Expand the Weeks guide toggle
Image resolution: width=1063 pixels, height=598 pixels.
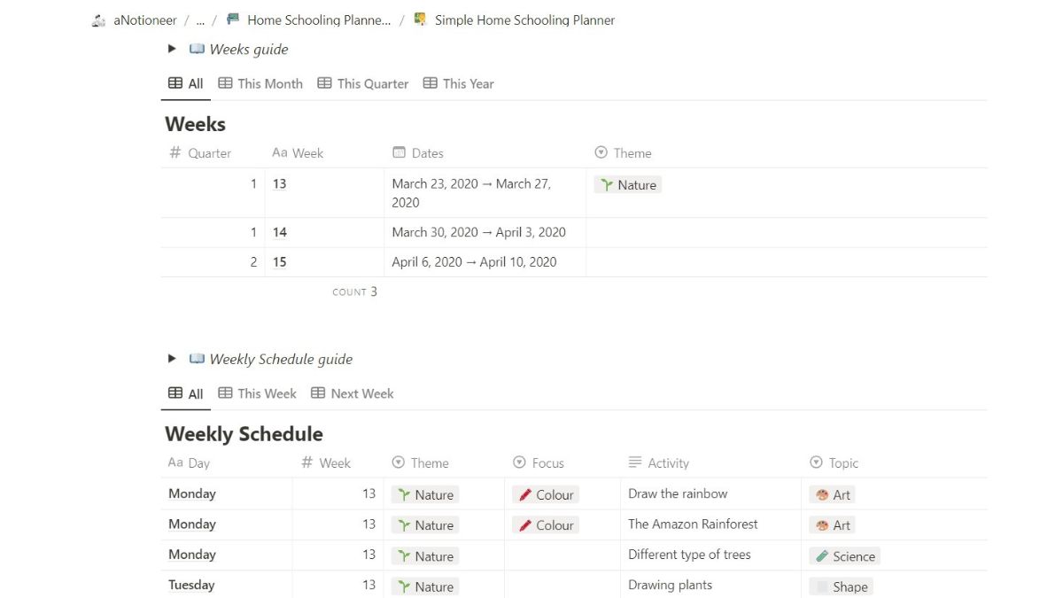tap(172, 50)
